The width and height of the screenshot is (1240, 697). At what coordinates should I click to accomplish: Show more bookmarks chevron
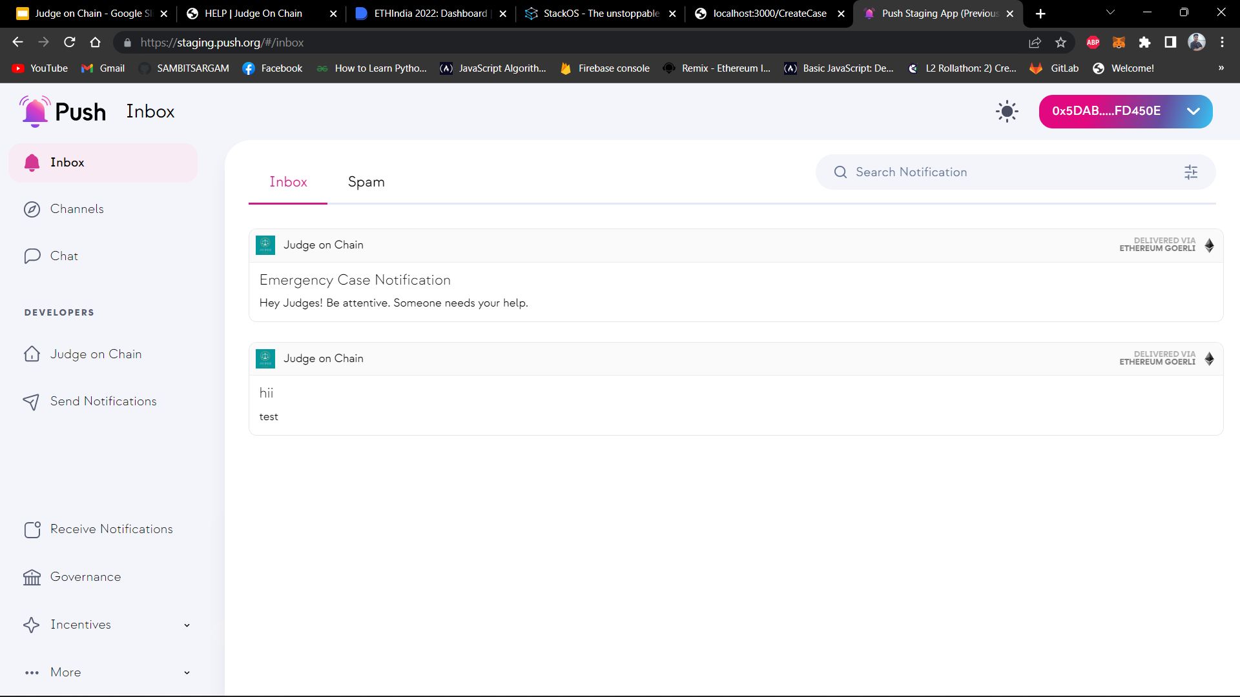point(1221,68)
